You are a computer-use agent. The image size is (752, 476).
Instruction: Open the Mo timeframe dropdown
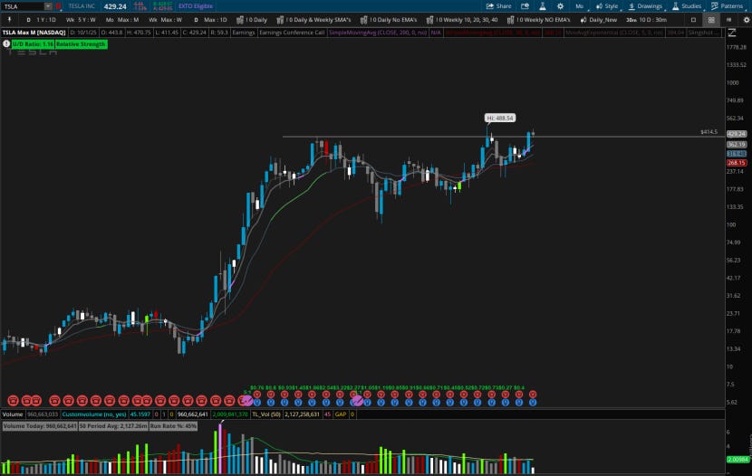pyautogui.click(x=579, y=6)
